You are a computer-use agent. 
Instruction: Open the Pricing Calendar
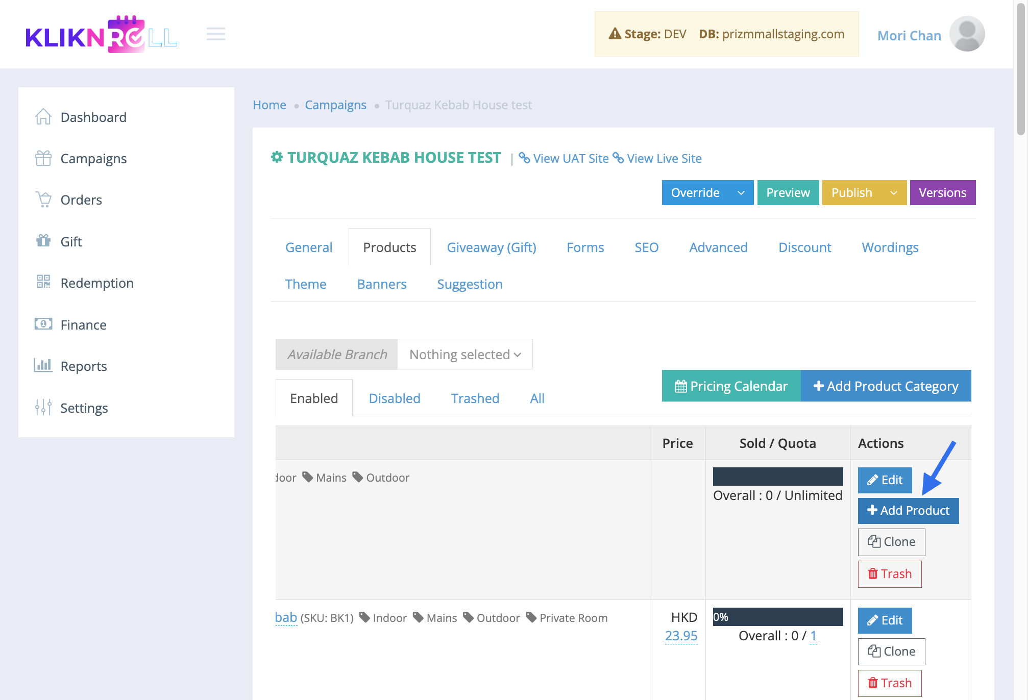click(x=731, y=386)
